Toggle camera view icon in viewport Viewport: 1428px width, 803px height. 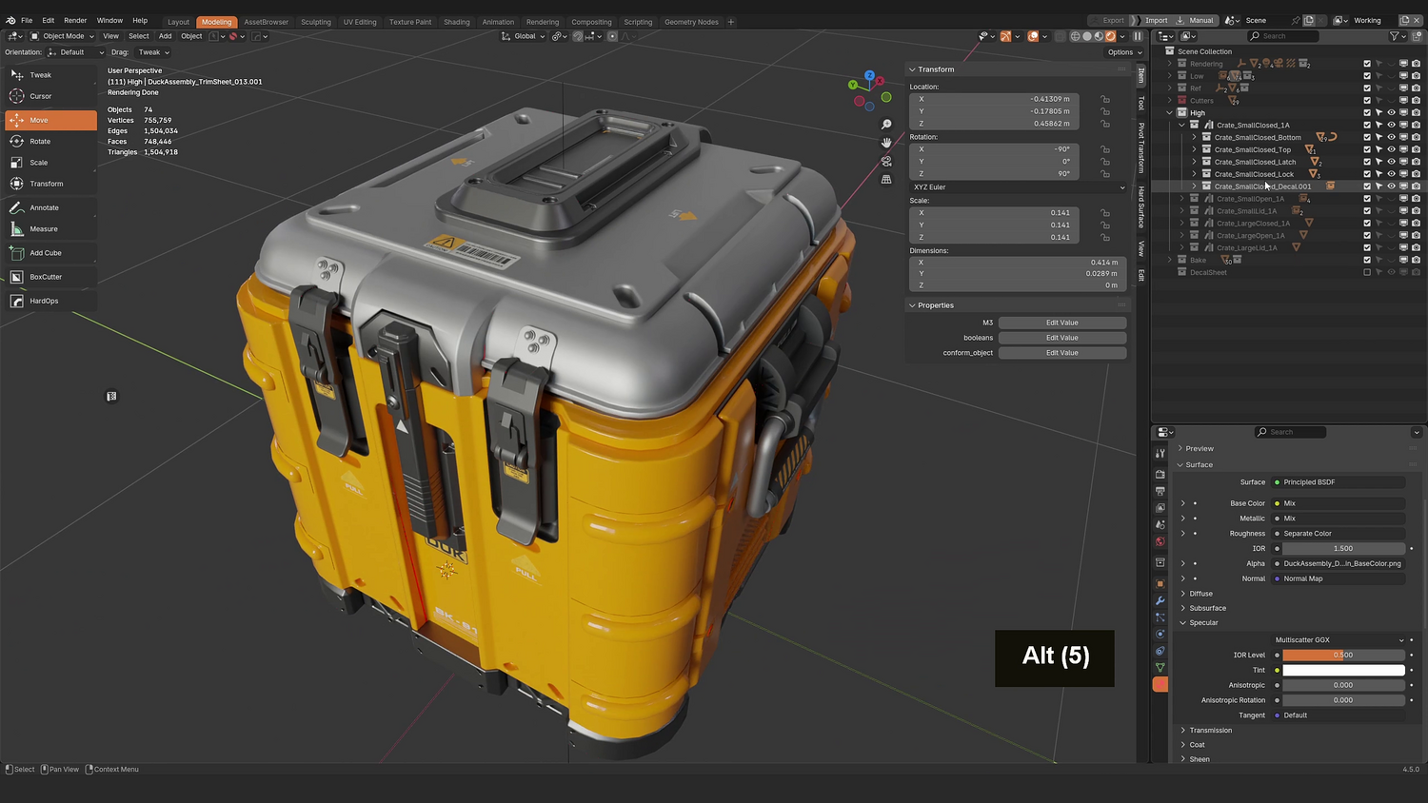tap(886, 161)
